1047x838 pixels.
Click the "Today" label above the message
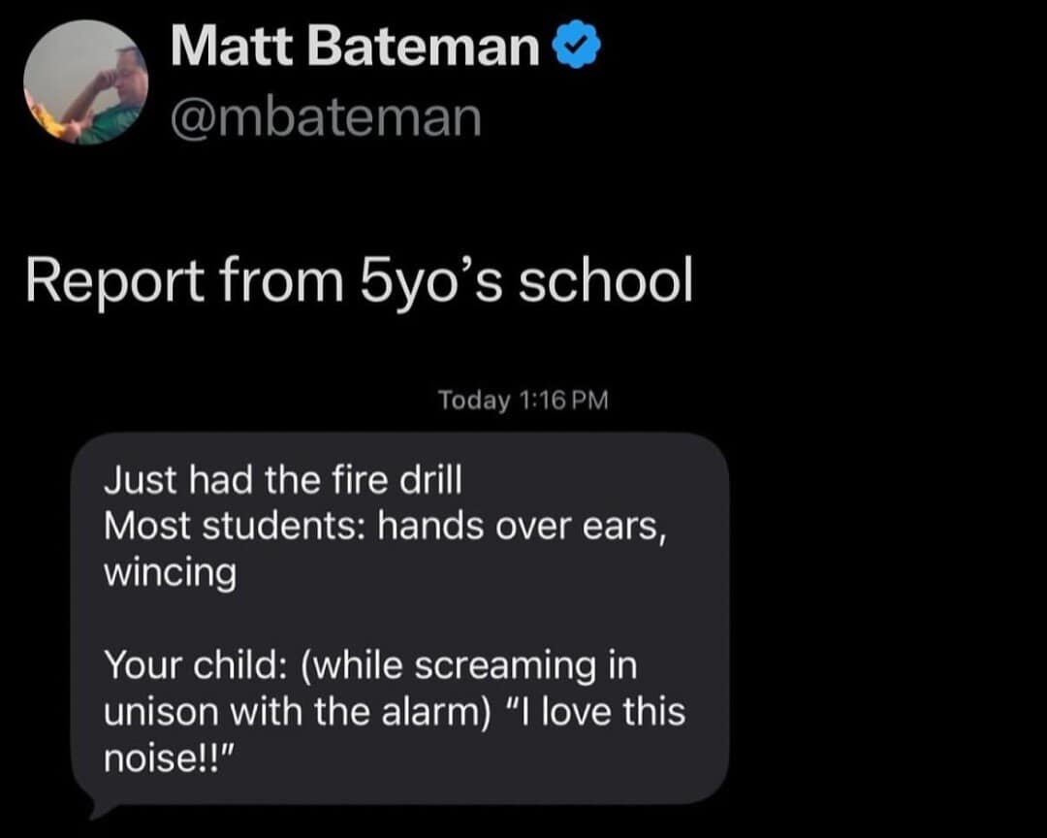[x=473, y=400]
